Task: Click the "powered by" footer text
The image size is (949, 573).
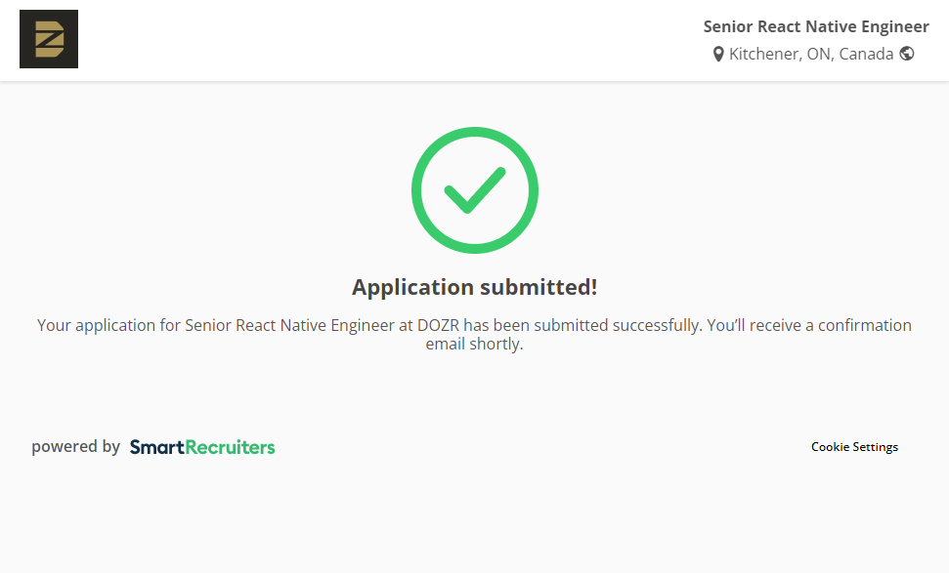Action: 75,447
